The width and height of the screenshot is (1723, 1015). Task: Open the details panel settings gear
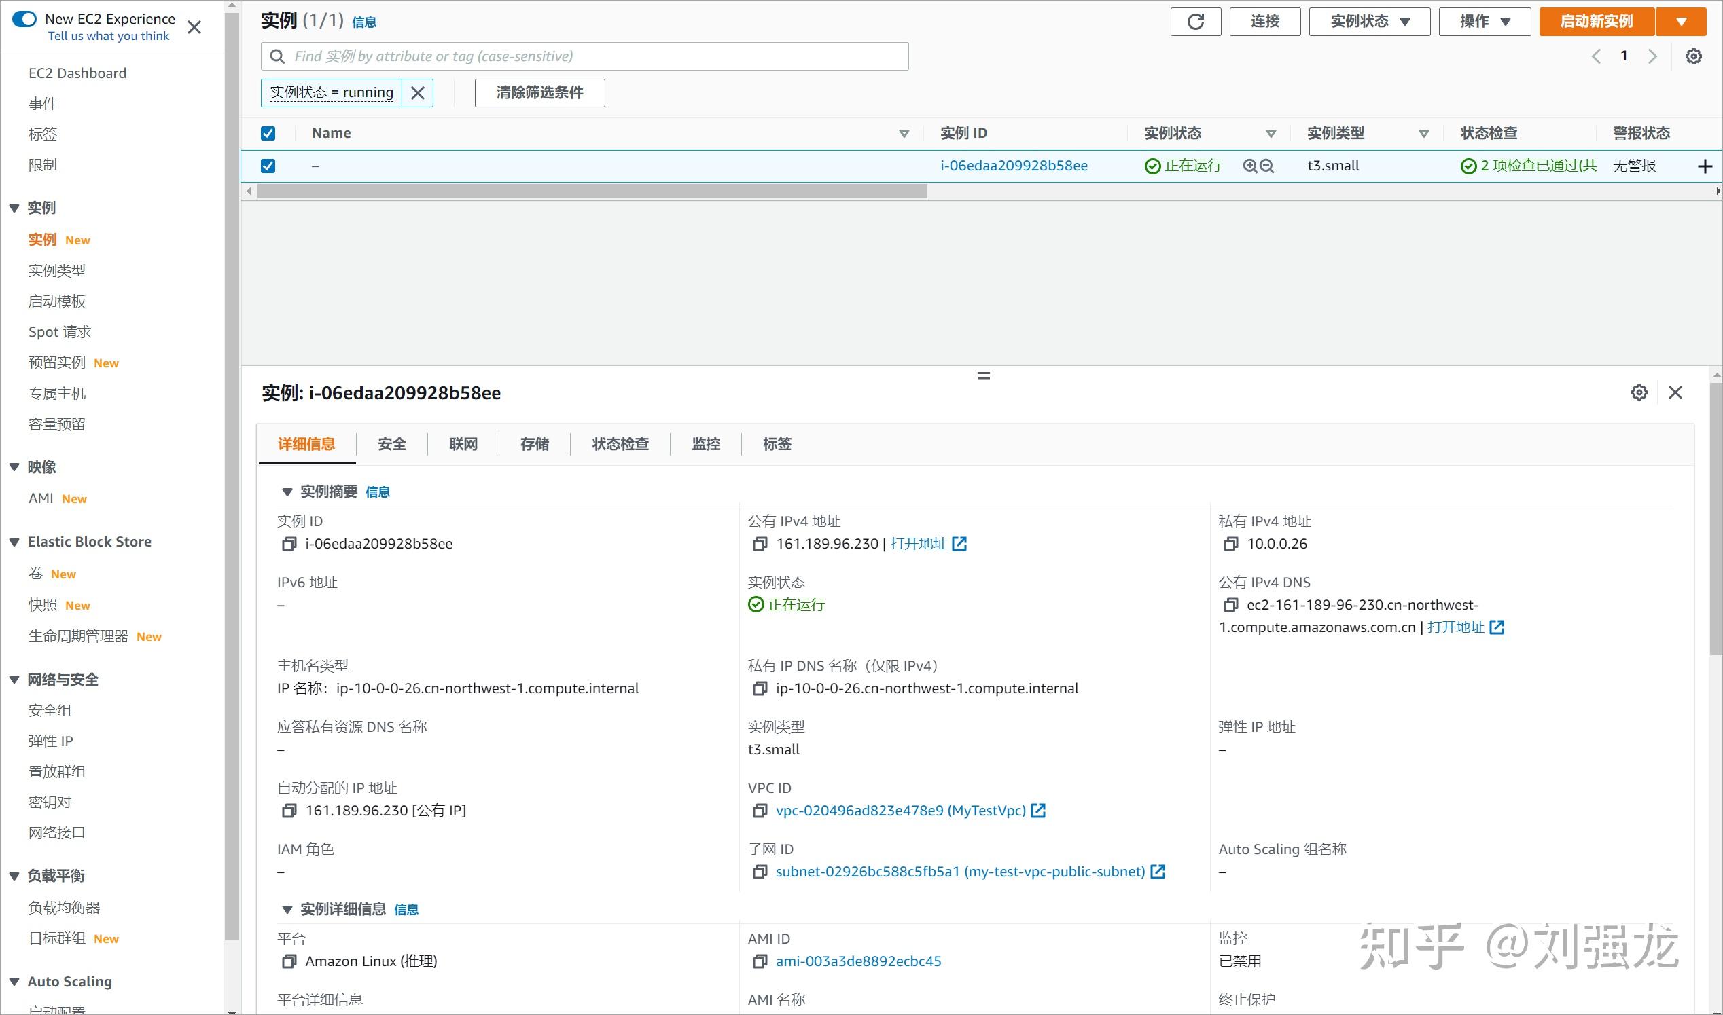[x=1638, y=392]
